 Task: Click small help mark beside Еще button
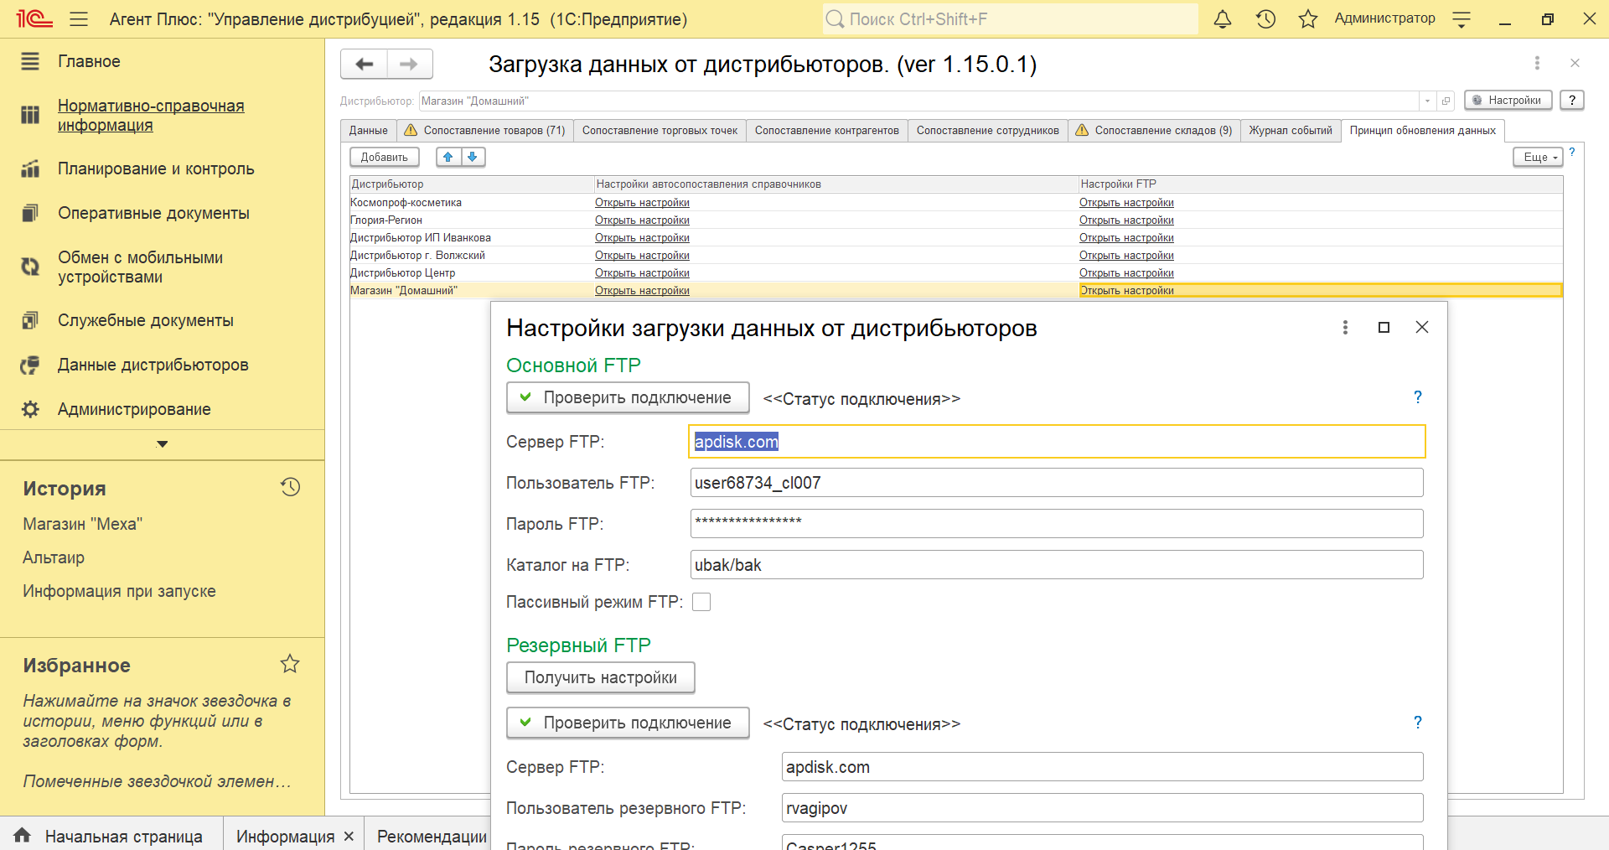point(1572,152)
